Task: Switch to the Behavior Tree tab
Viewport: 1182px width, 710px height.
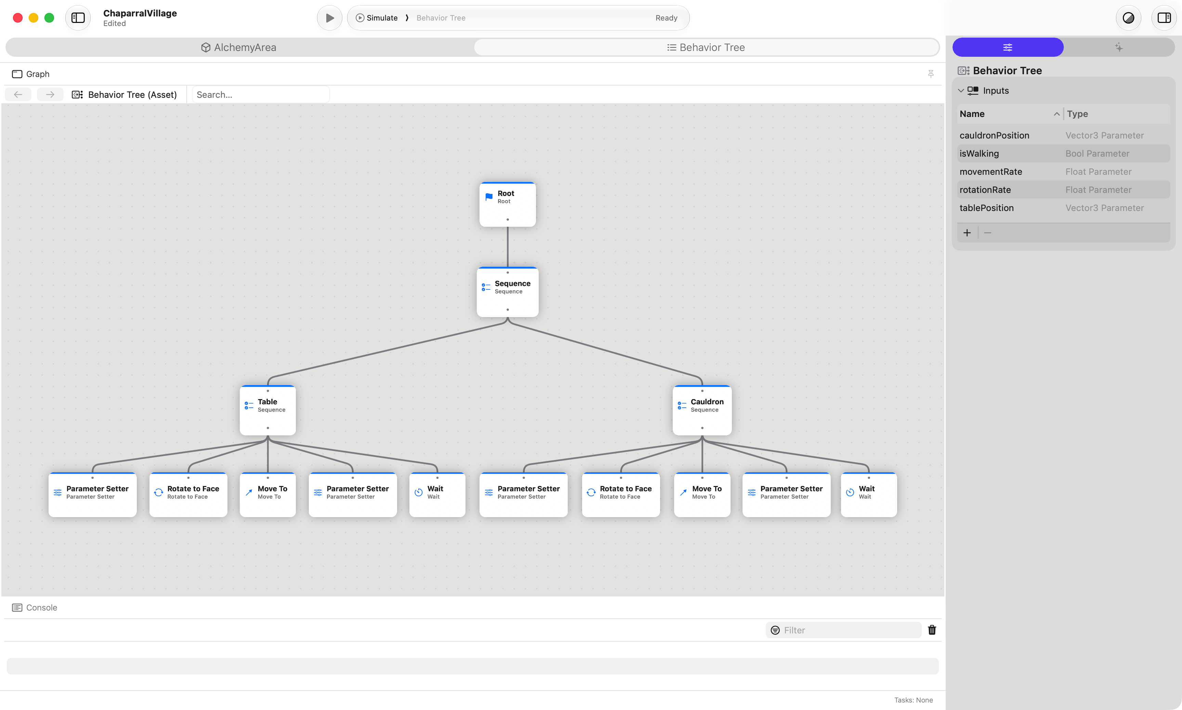Action: click(x=706, y=47)
